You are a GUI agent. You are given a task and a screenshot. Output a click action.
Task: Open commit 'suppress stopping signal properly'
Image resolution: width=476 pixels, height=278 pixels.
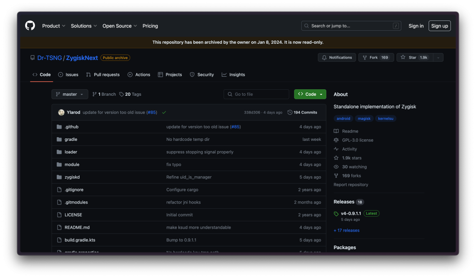[x=200, y=152]
